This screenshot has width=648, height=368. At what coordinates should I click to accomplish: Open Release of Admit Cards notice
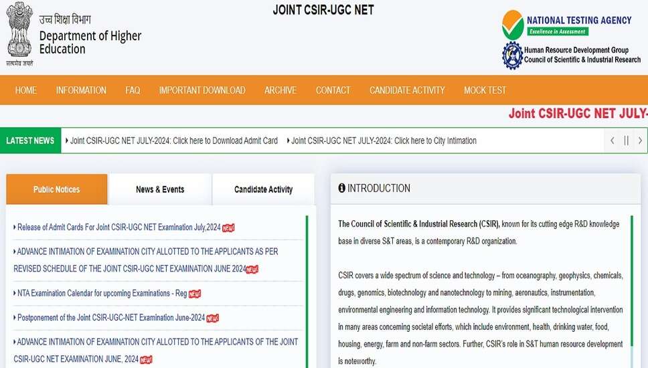pyautogui.click(x=118, y=227)
